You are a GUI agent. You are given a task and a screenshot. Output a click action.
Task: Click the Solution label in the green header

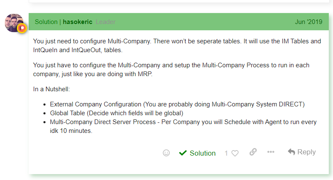46,22
